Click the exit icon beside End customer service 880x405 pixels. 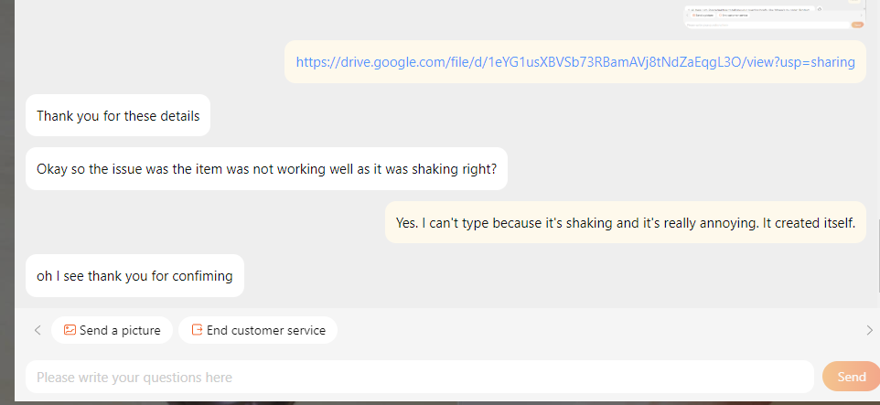(196, 330)
